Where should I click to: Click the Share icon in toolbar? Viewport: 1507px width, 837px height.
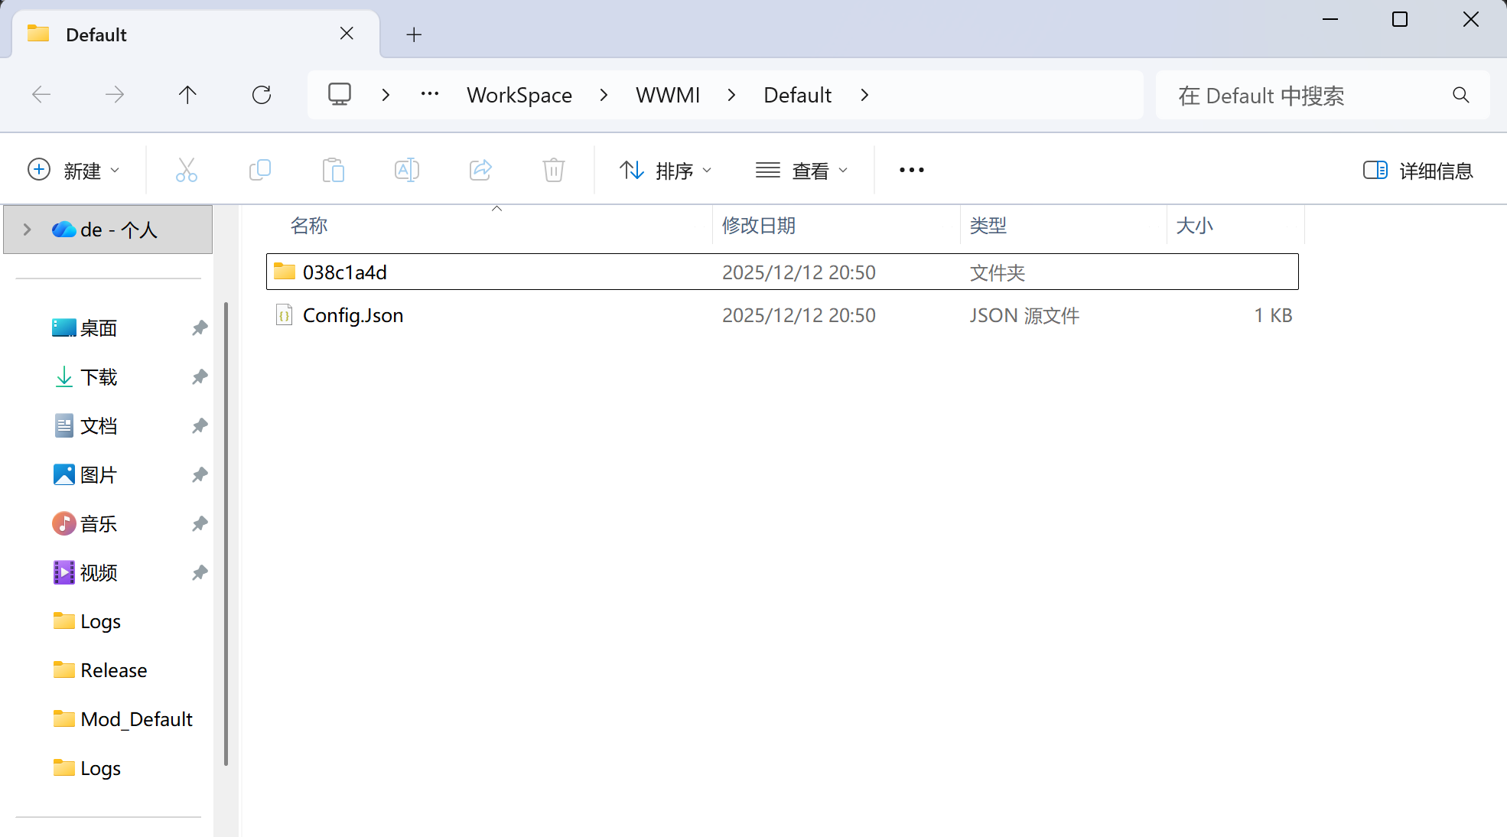480,170
